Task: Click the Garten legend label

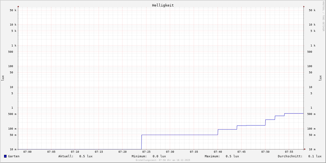Action: pos(14,156)
